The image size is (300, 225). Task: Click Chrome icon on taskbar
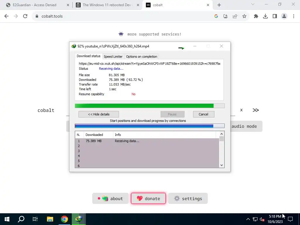pyautogui.click(x=64, y=219)
